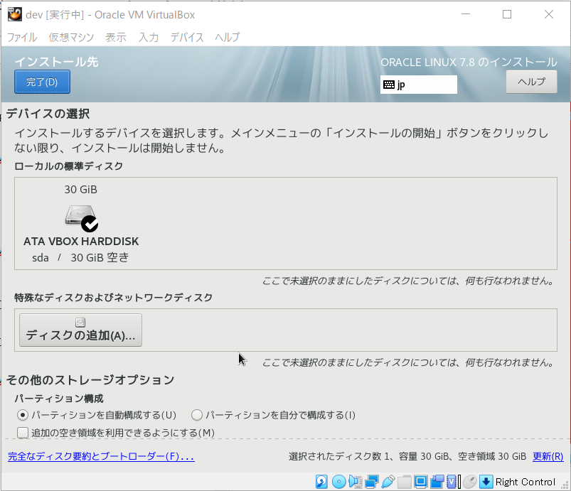
Task: Click the sda / 30 GiB 空き text
Action: coord(80,258)
